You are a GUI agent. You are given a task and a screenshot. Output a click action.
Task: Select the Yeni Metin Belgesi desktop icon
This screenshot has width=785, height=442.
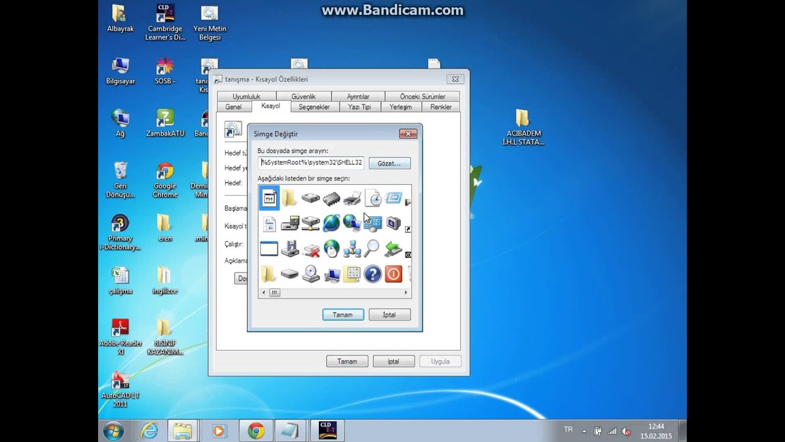click(x=210, y=23)
